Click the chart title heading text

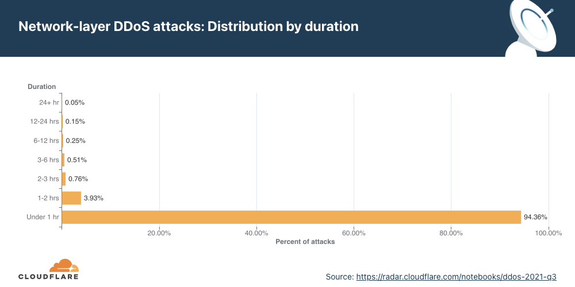click(189, 26)
